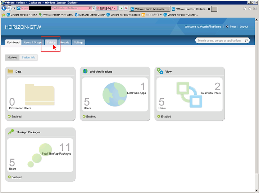The width and height of the screenshot is (259, 193).
Task: Open the Favorites star icon
Action: pos(250,8)
